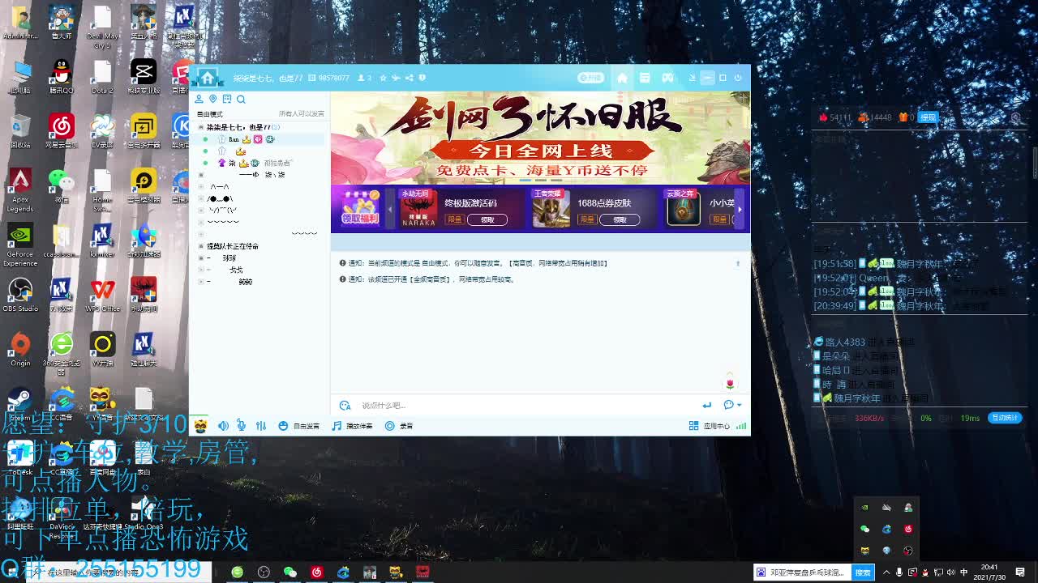The image size is (1038, 583).
Task: Click the 剑网3怀旧服 banner advertisement
Action: tap(540, 138)
